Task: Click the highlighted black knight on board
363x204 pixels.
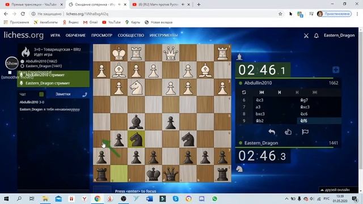Action: 136,139
